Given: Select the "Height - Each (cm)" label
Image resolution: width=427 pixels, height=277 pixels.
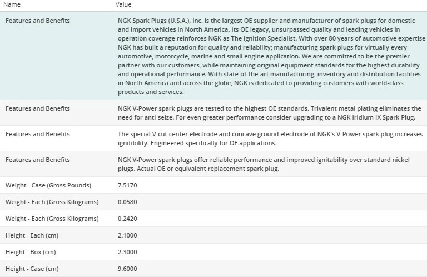Looking at the screenshot, I should pyautogui.click(x=32, y=235).
